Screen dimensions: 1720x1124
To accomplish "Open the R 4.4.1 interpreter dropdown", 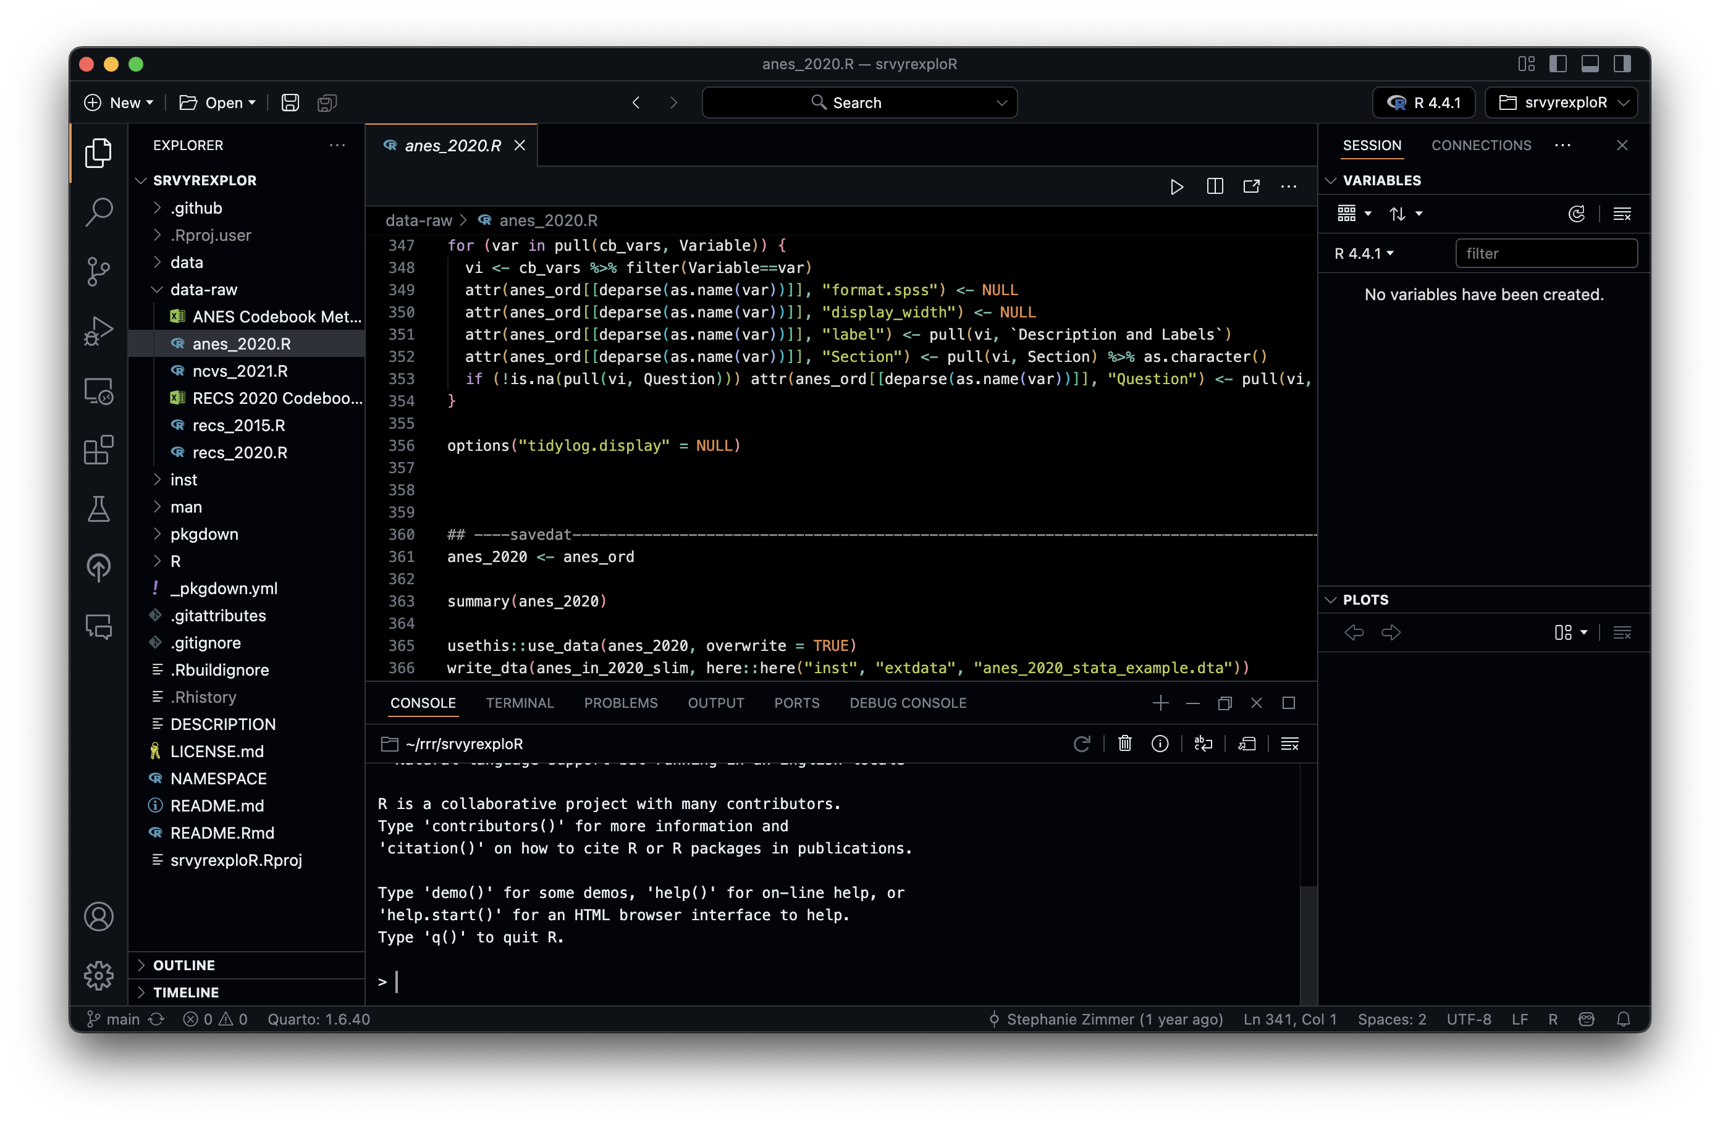I will click(x=1423, y=103).
